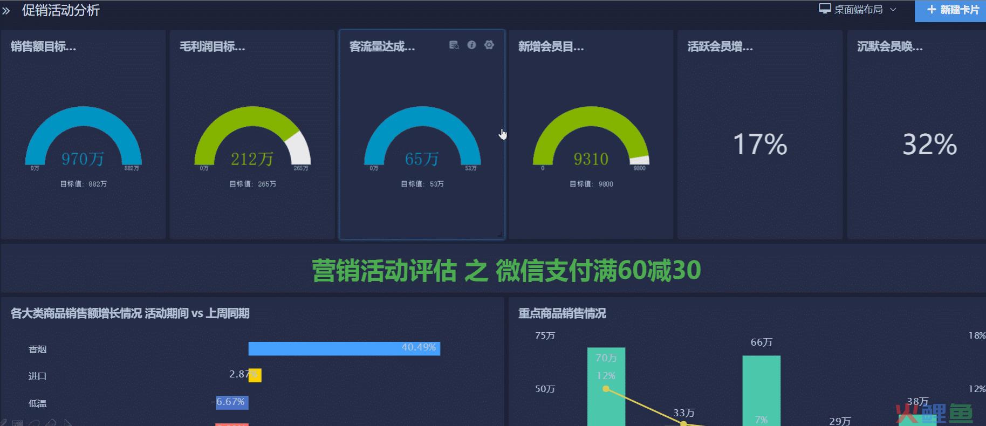Click the yellow 2.87% bar
The height and width of the screenshot is (426, 986).
pyautogui.click(x=255, y=375)
